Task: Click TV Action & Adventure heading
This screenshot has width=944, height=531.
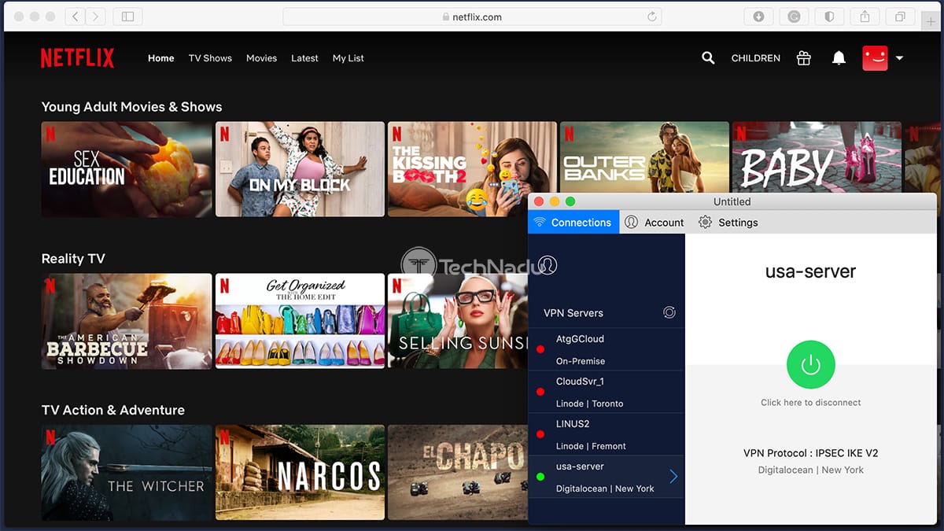Action: coord(113,410)
